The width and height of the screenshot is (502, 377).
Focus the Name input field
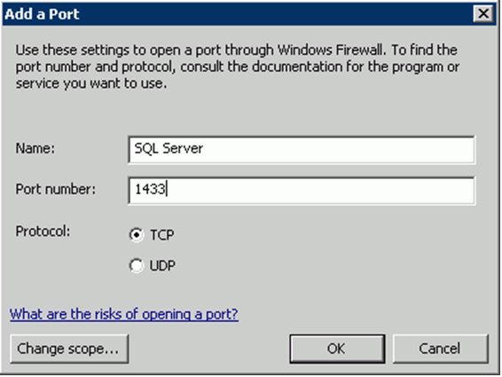click(302, 150)
